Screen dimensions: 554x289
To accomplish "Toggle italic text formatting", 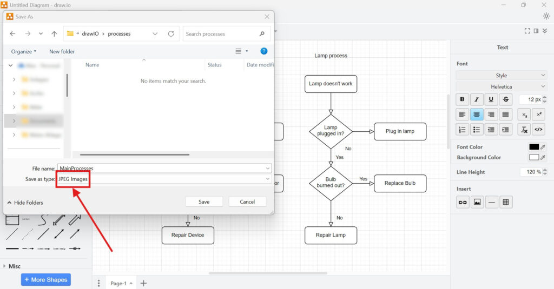I will point(477,99).
